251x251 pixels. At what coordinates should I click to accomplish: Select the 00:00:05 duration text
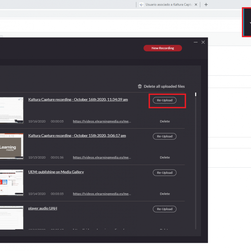(x=57, y=121)
